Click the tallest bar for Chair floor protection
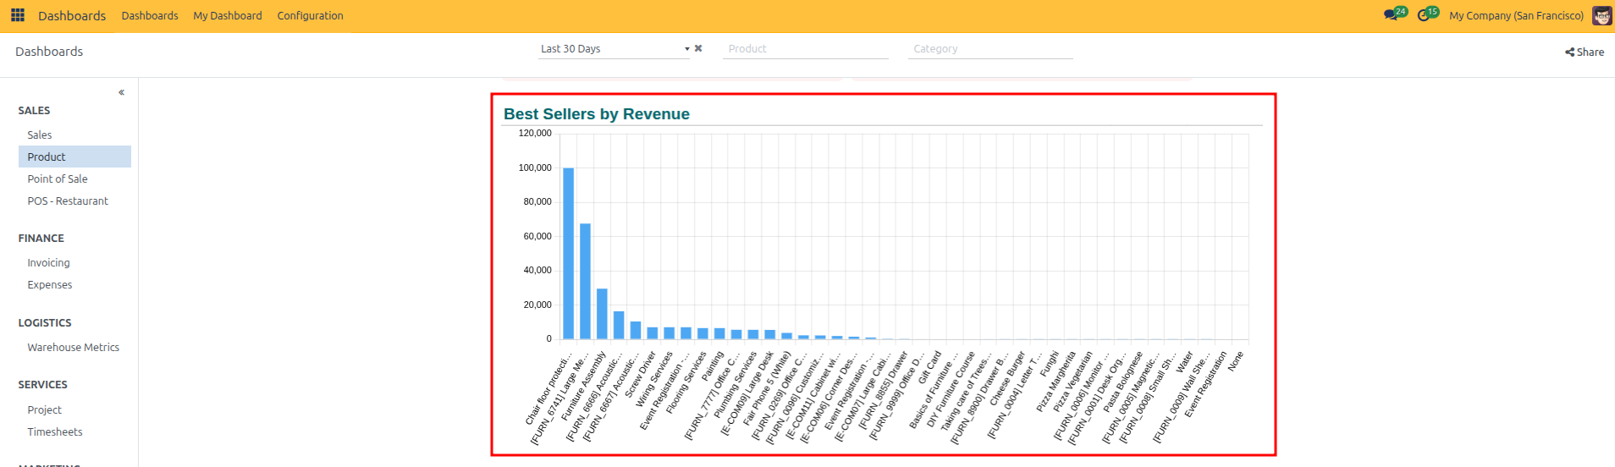The image size is (1615, 467). point(568,254)
